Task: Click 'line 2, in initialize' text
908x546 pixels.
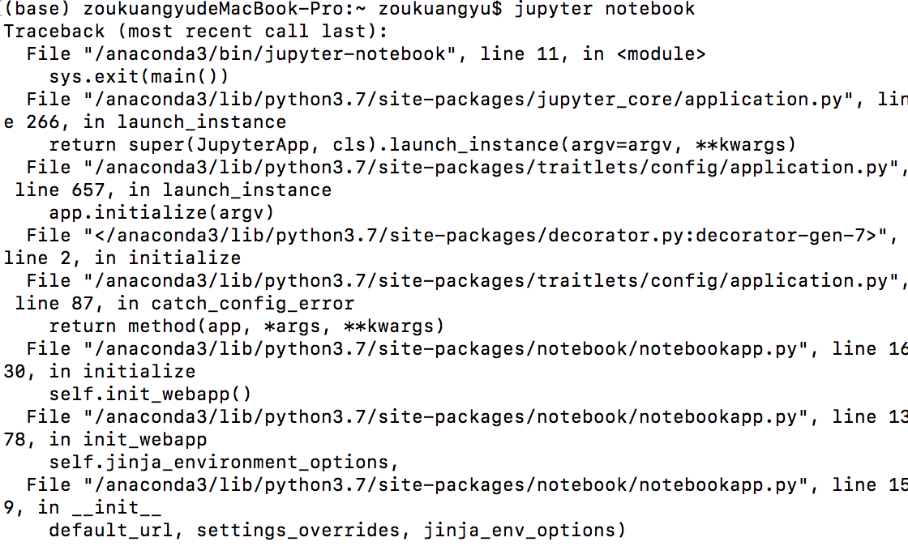Action: [x=122, y=258]
